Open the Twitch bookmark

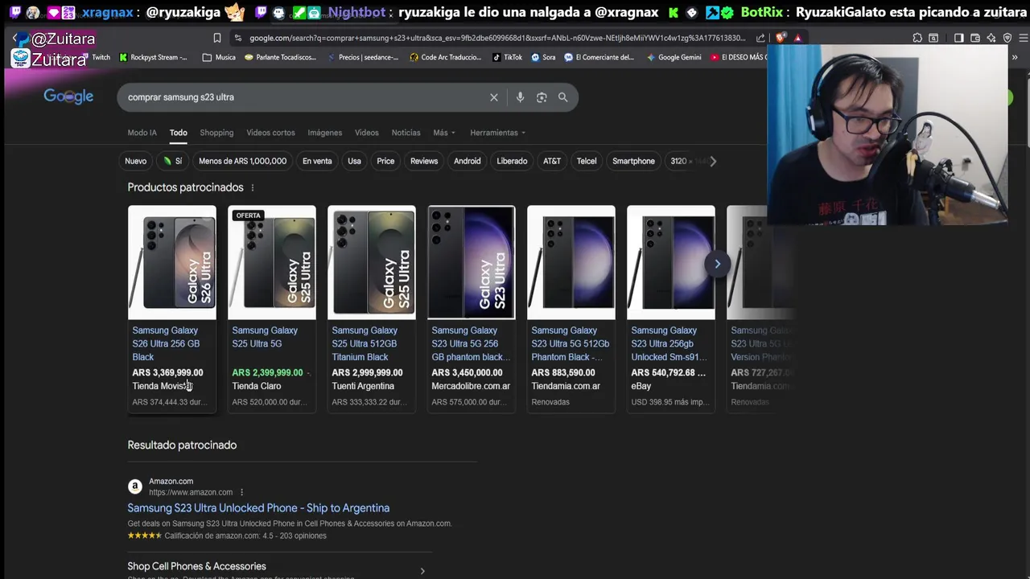tap(101, 57)
